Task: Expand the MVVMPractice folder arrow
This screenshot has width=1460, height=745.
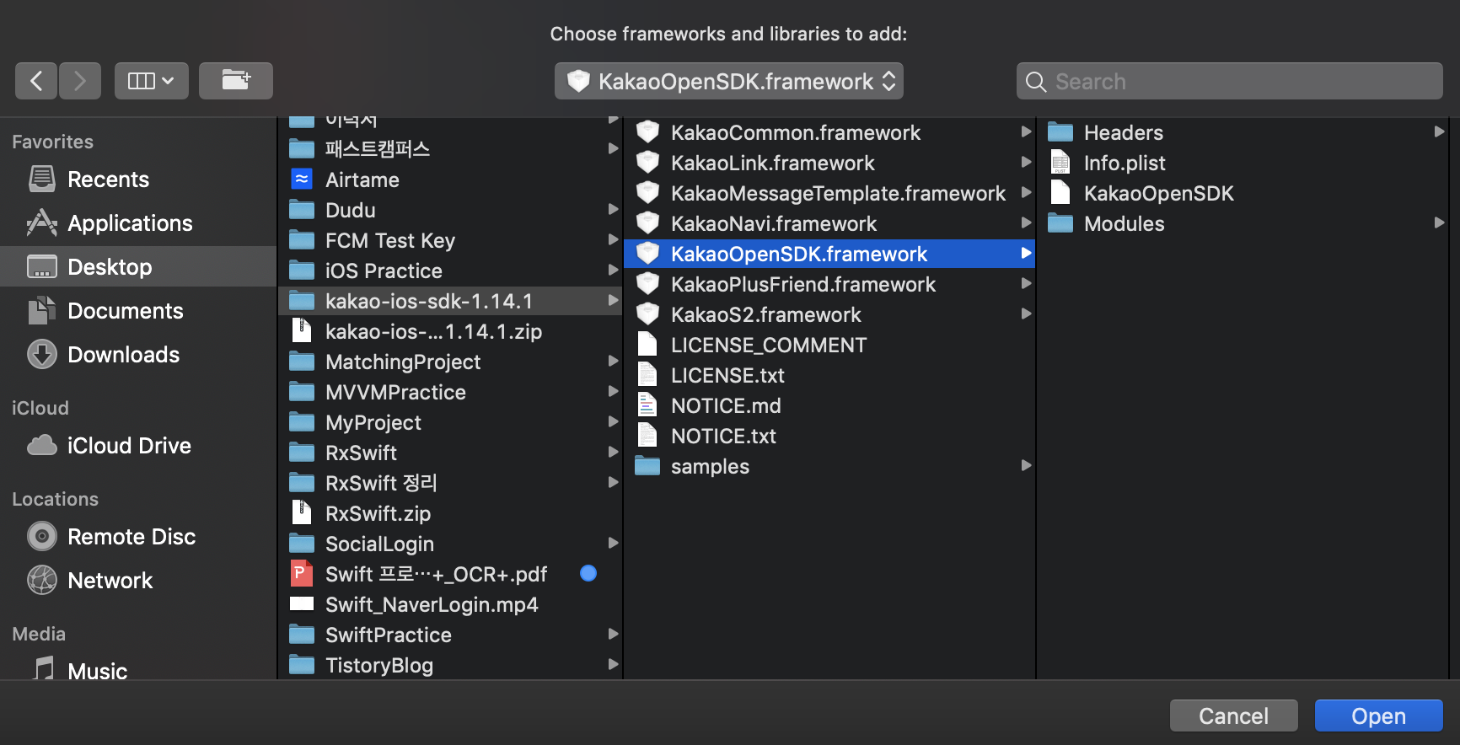Action: click(613, 391)
